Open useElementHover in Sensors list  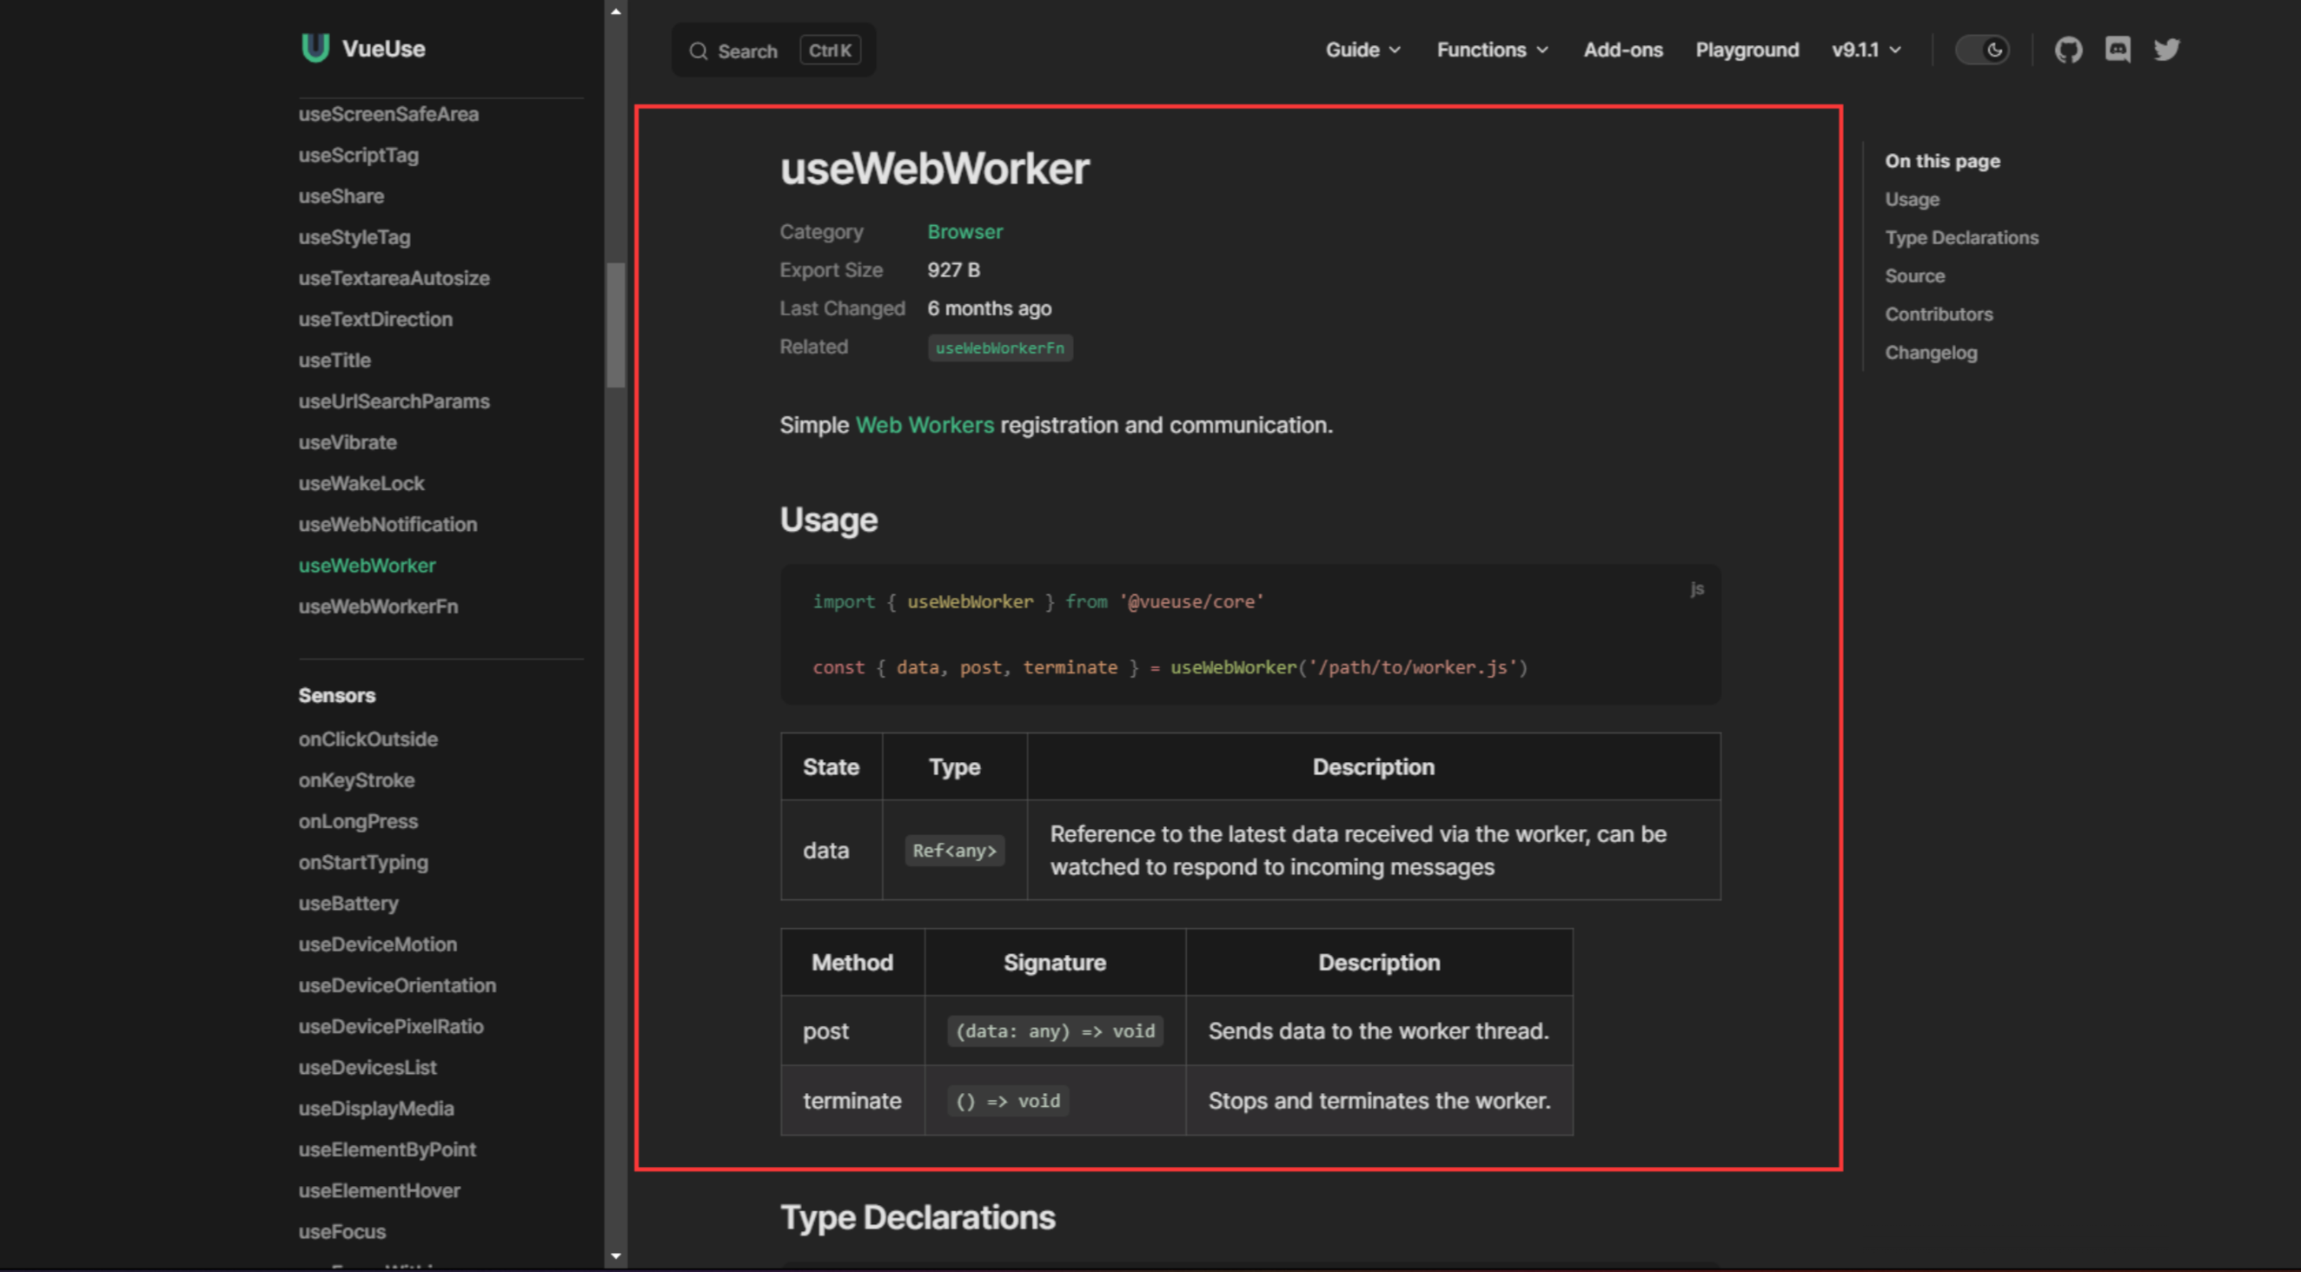pos(380,1191)
